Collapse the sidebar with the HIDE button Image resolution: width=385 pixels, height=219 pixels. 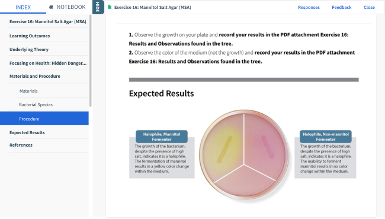click(98, 7)
